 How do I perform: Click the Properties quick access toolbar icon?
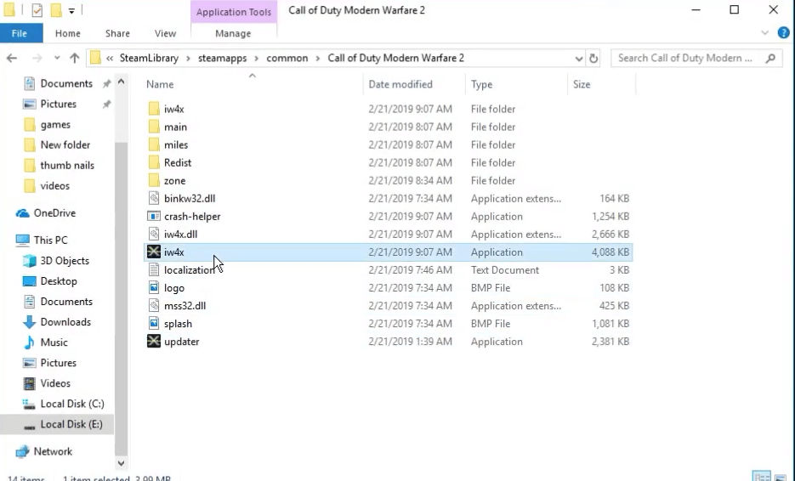[x=37, y=10]
